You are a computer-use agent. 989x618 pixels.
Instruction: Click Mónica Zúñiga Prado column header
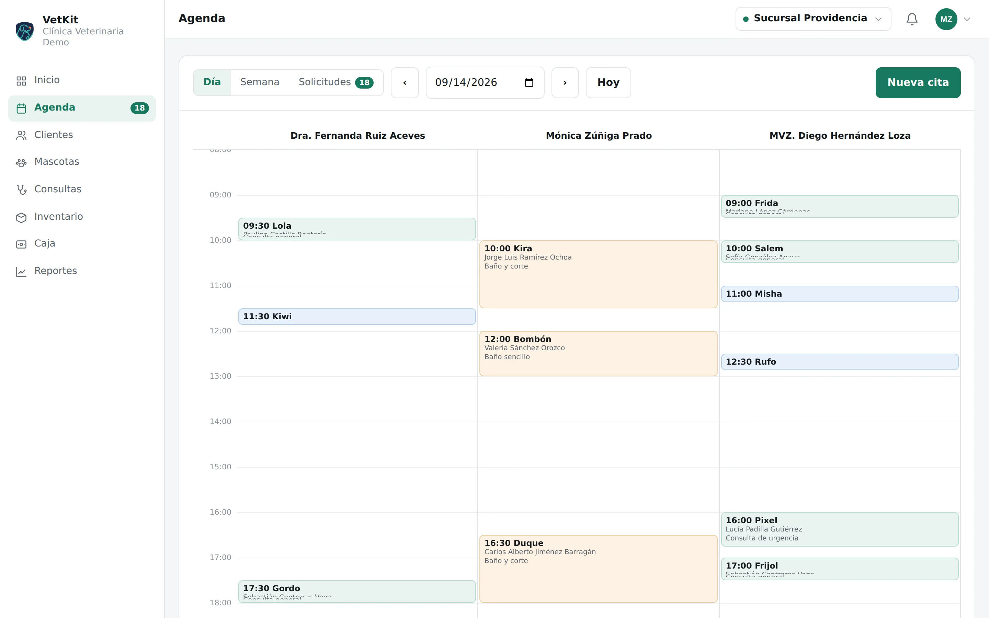tap(599, 136)
